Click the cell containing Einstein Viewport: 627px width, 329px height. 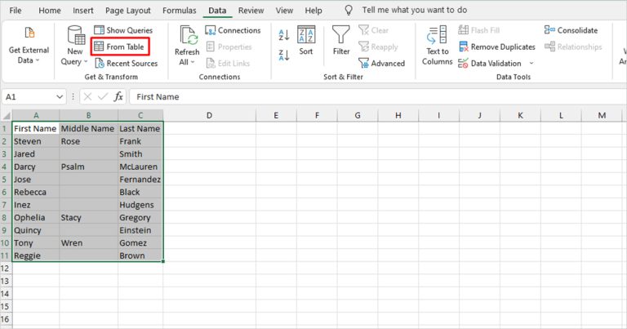(x=140, y=230)
